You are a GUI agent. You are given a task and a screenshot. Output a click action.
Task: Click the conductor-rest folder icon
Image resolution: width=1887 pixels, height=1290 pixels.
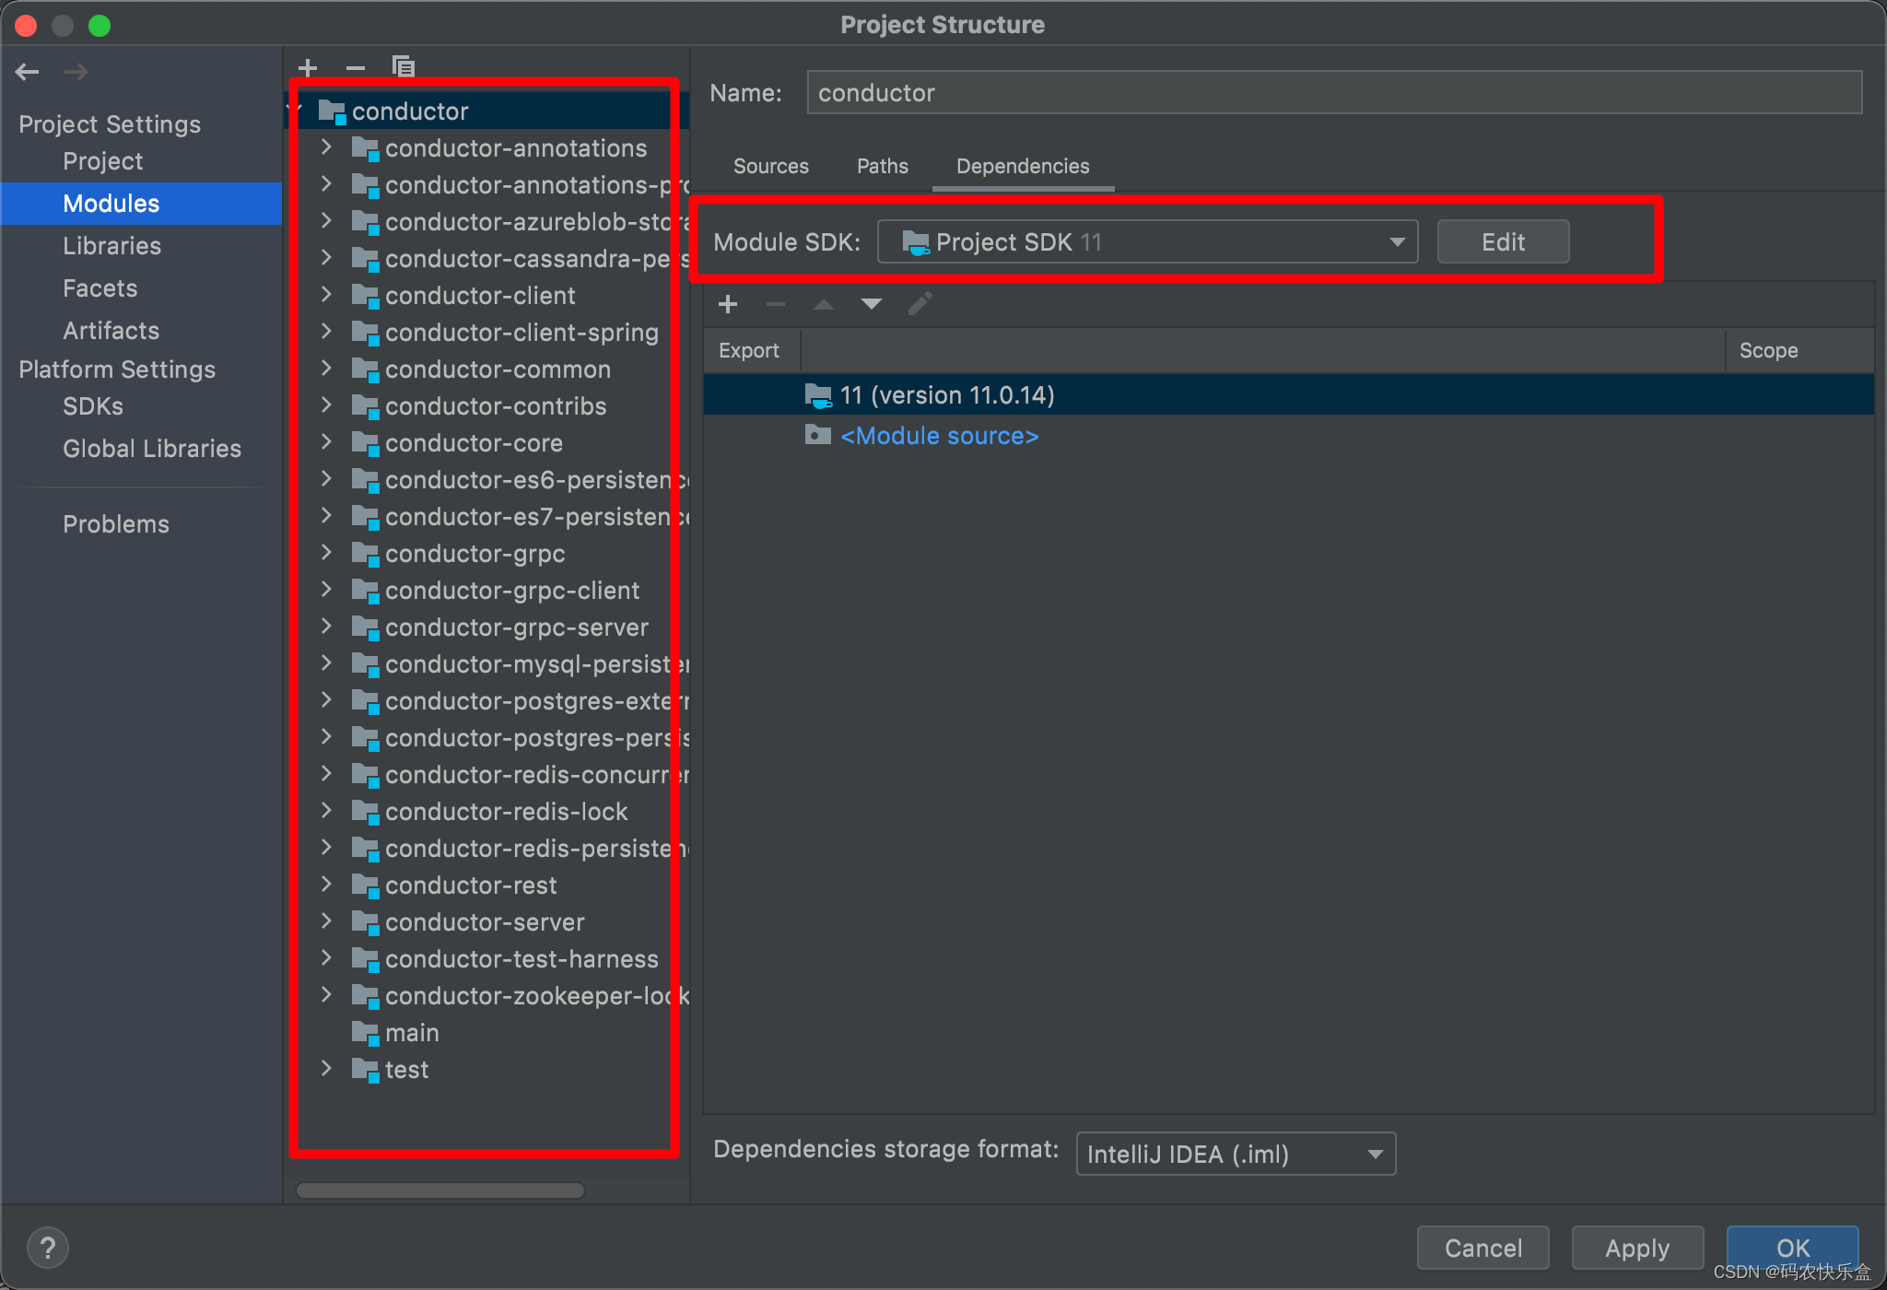pos(366,885)
